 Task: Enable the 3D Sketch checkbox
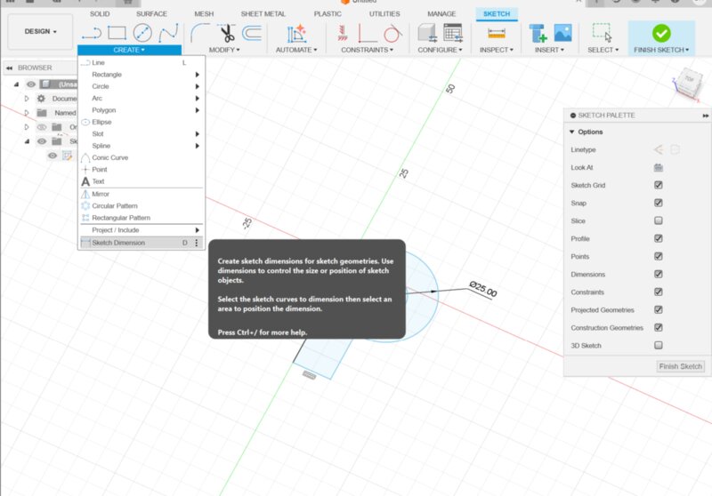tap(658, 346)
